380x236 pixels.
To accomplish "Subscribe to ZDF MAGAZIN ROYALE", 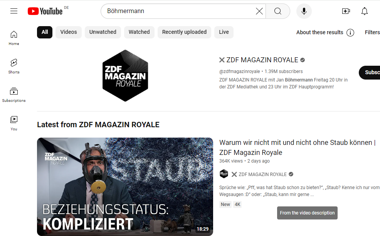I will tap(369, 73).
